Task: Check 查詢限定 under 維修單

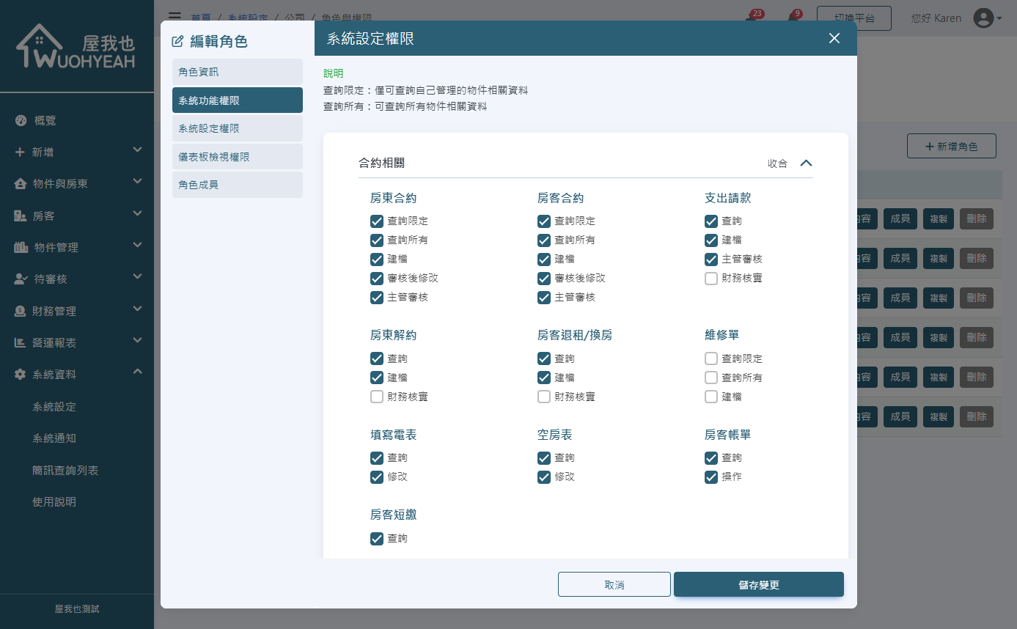Action: point(711,358)
